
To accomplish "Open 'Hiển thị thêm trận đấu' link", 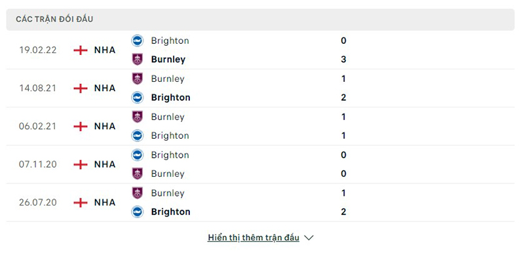I will 253,238.
